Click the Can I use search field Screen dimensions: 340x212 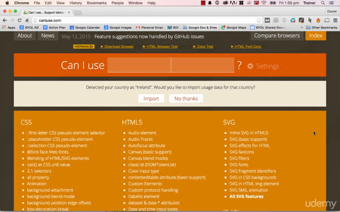click(171, 65)
